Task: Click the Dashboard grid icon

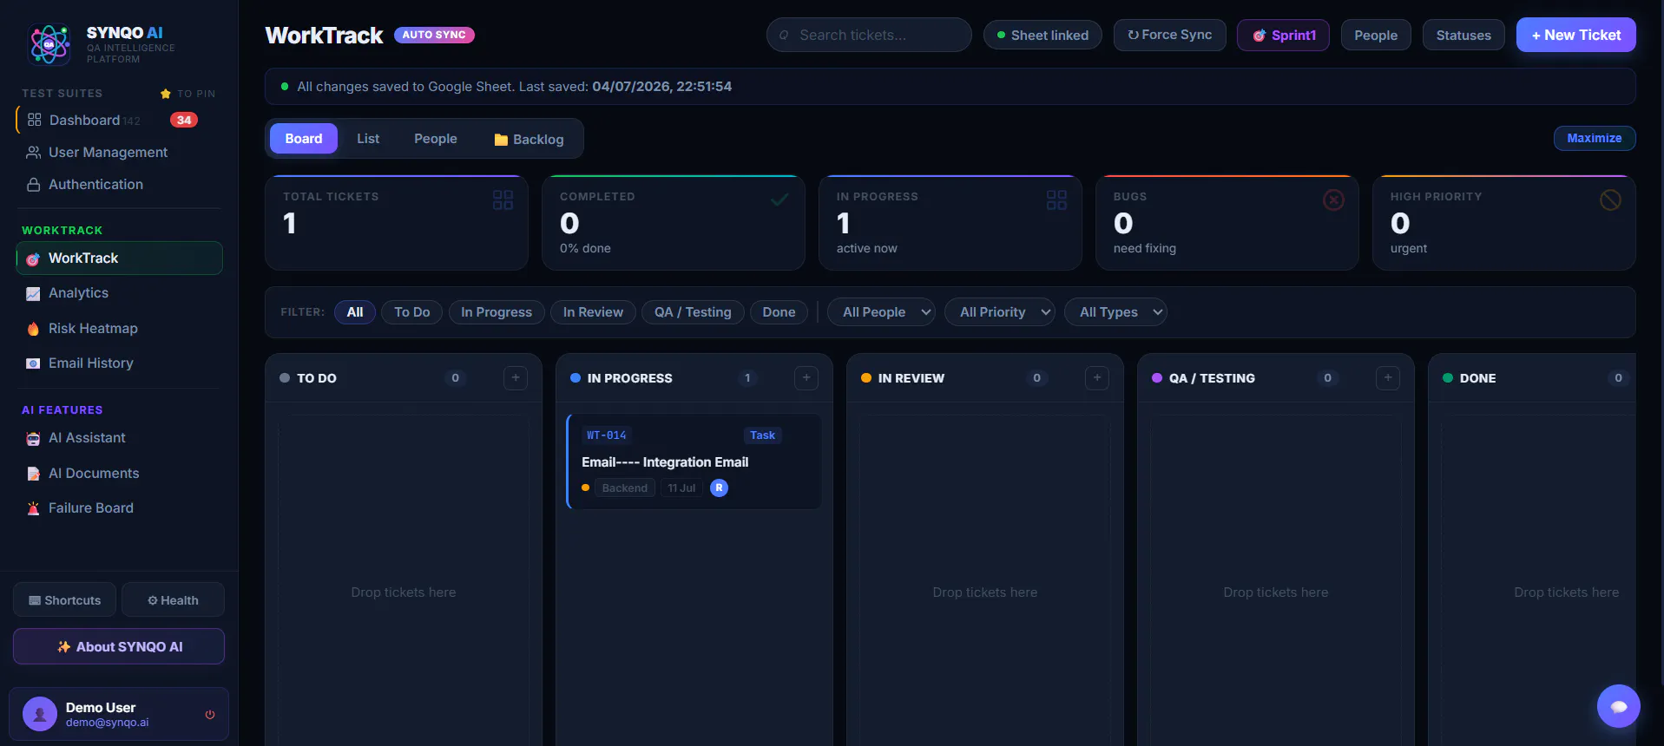Action: click(x=34, y=120)
